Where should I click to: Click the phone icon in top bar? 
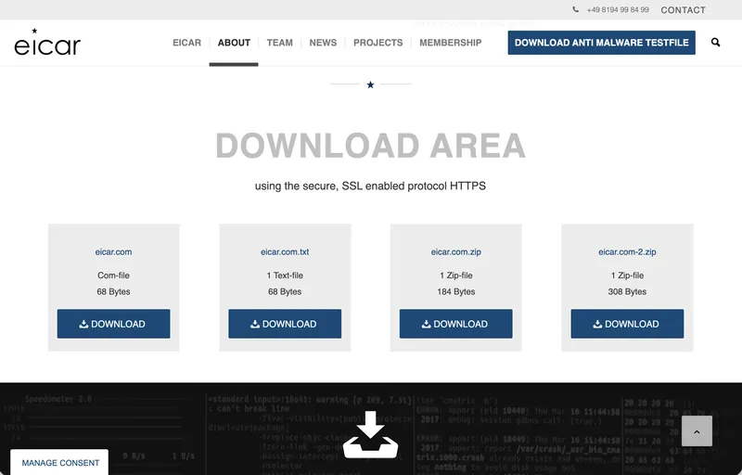pos(575,9)
